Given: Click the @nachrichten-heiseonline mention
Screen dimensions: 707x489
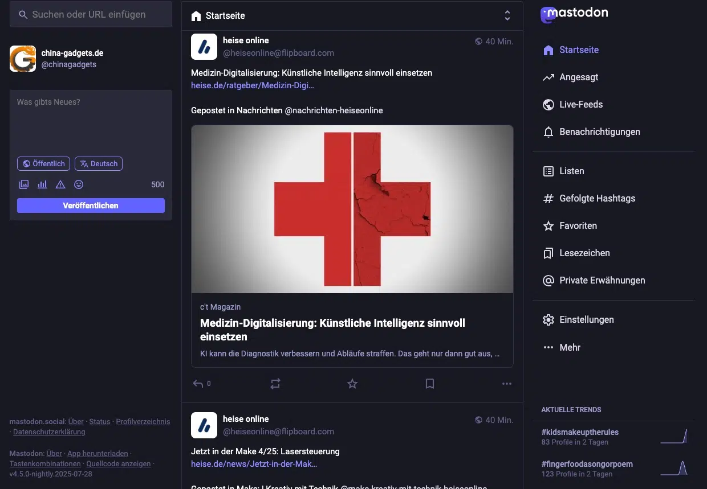Looking at the screenshot, I should (334, 110).
